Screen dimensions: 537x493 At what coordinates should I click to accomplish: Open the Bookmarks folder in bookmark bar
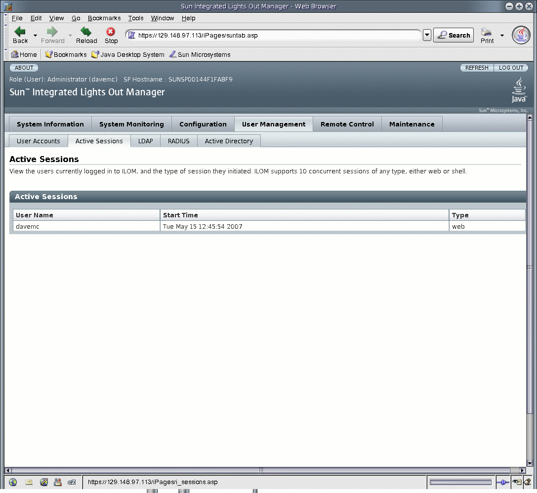(x=66, y=54)
